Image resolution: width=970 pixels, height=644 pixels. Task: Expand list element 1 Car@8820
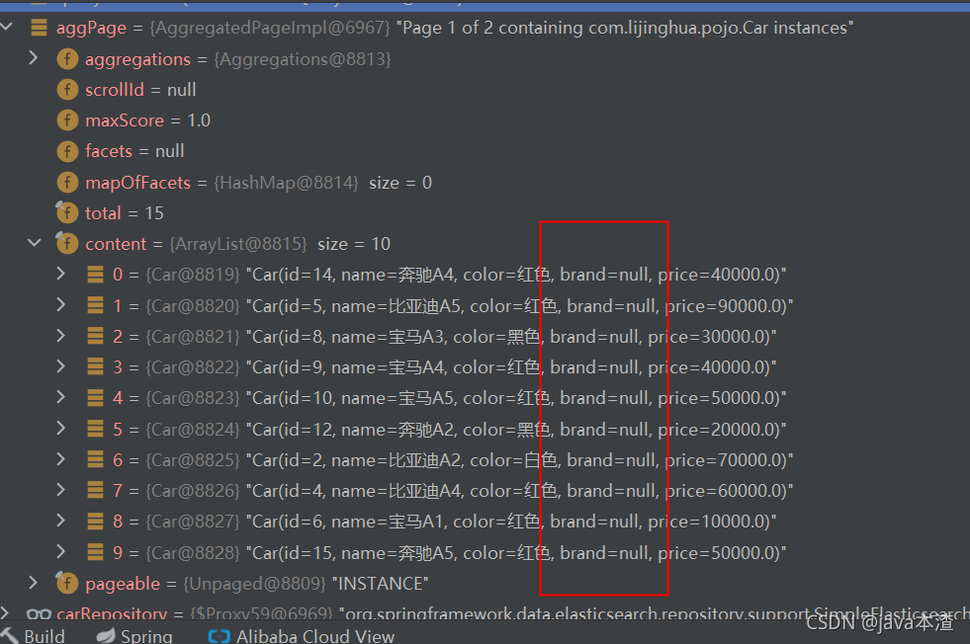click(60, 304)
